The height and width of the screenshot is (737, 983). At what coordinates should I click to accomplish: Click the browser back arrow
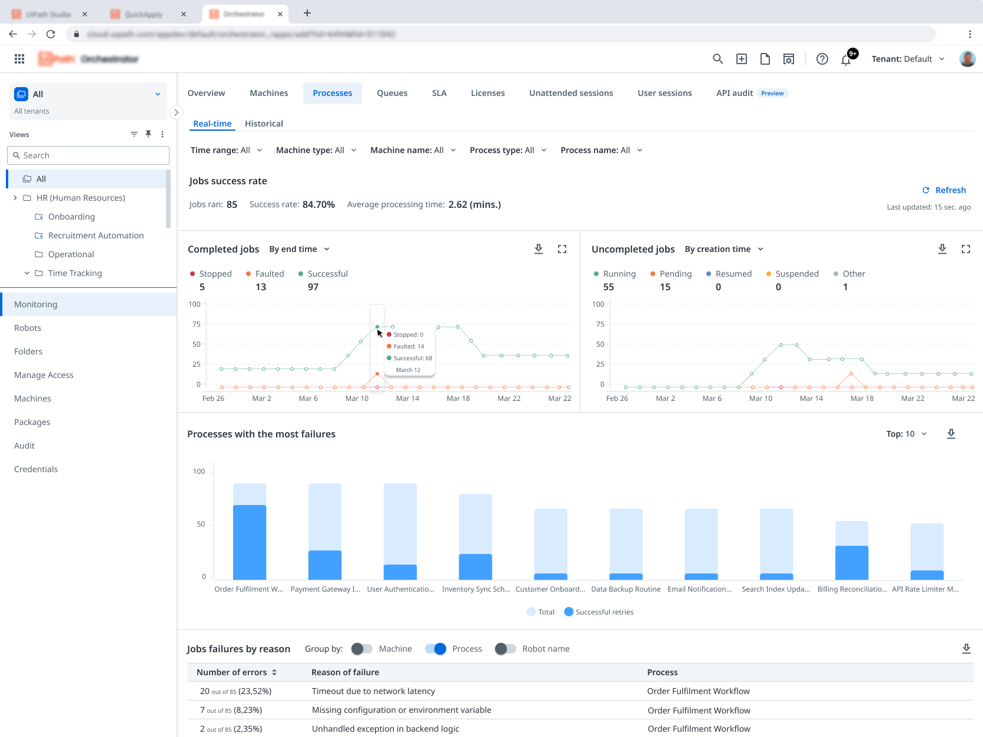click(x=13, y=34)
